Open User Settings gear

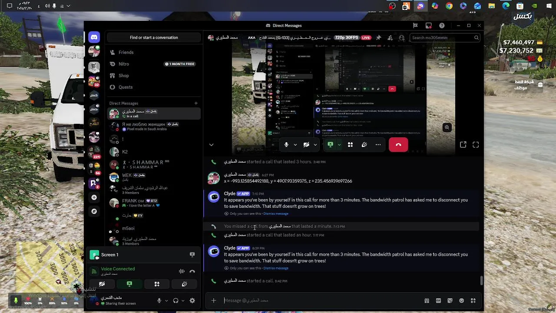pyautogui.click(x=192, y=300)
